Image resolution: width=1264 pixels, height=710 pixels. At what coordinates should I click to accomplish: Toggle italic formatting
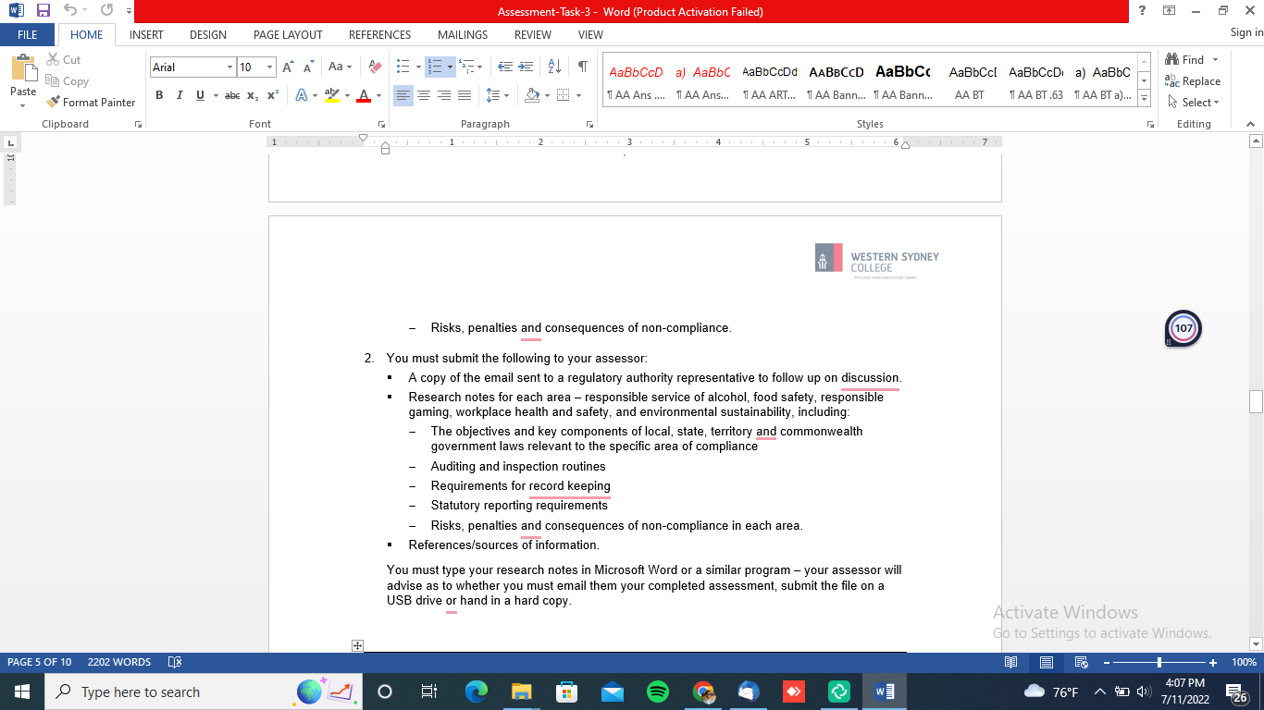point(180,95)
